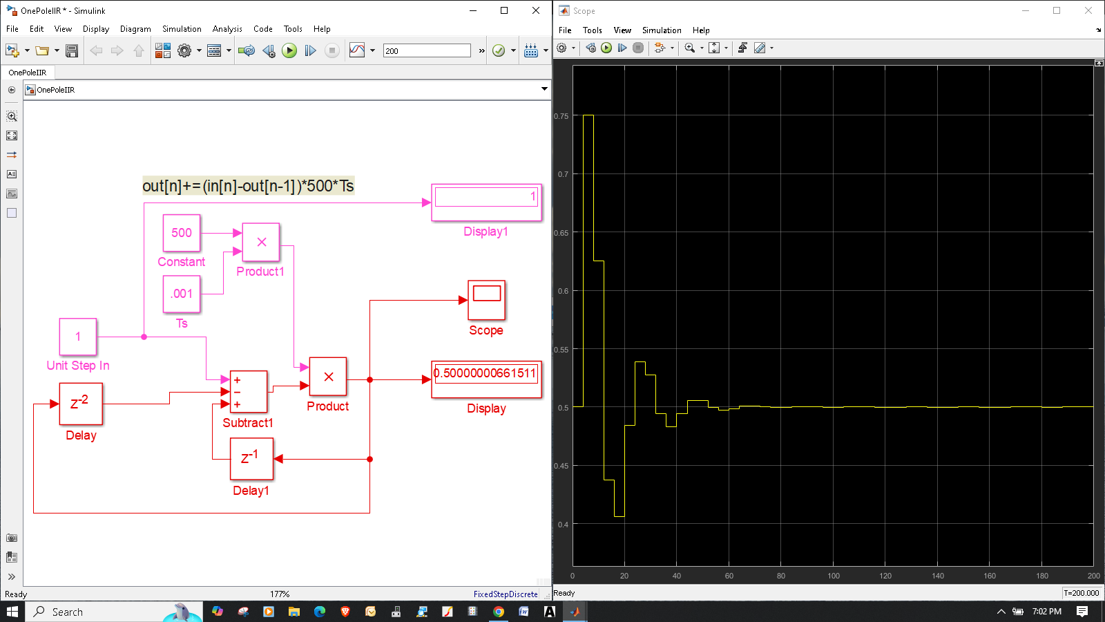The width and height of the screenshot is (1105, 622).
Task: Save the model with the floppy disk icon
Action: point(72,50)
